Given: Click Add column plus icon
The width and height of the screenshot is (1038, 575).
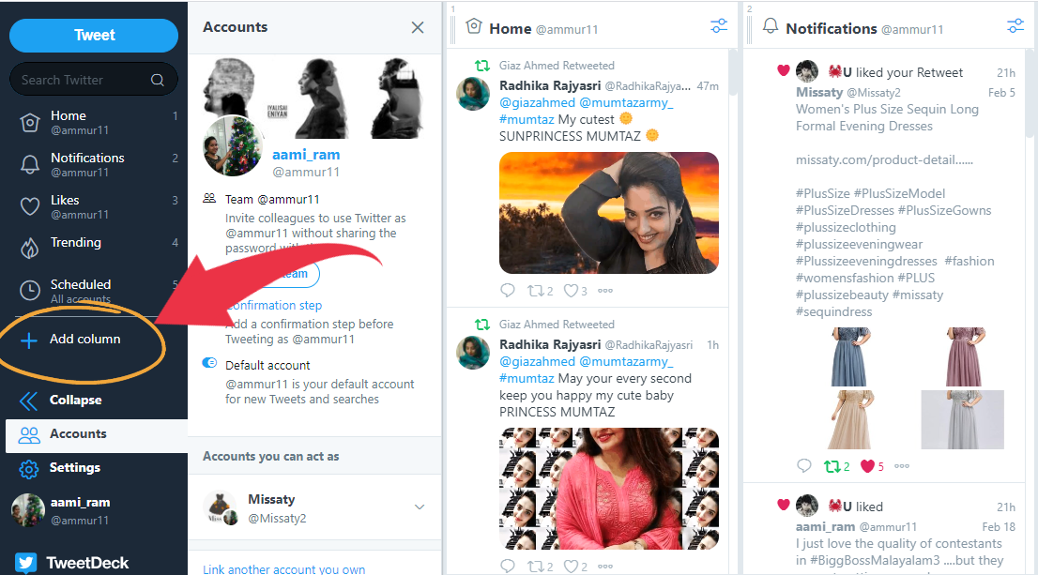Looking at the screenshot, I should (30, 340).
